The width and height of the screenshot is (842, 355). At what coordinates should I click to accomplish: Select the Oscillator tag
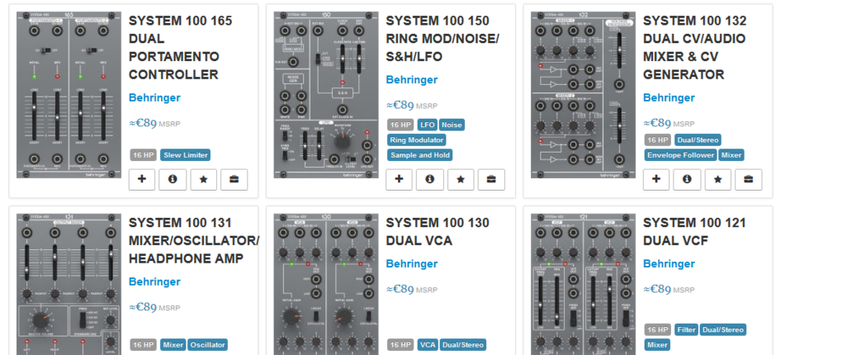(207, 345)
